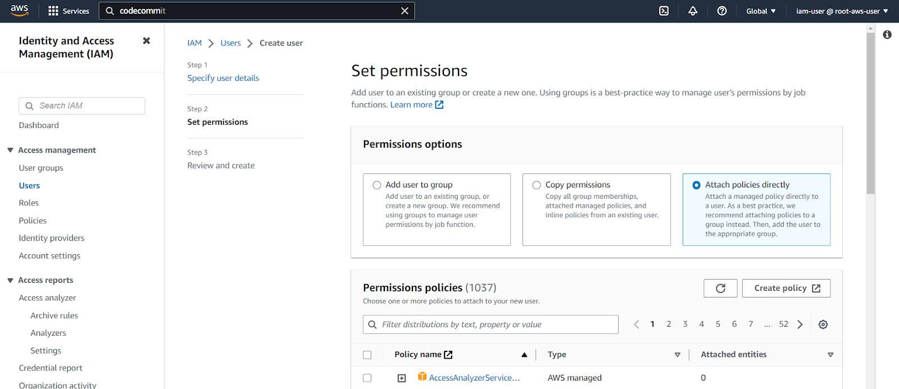The image size is (899, 389).
Task: Sort by Policy name ascending arrow
Action: coord(524,355)
